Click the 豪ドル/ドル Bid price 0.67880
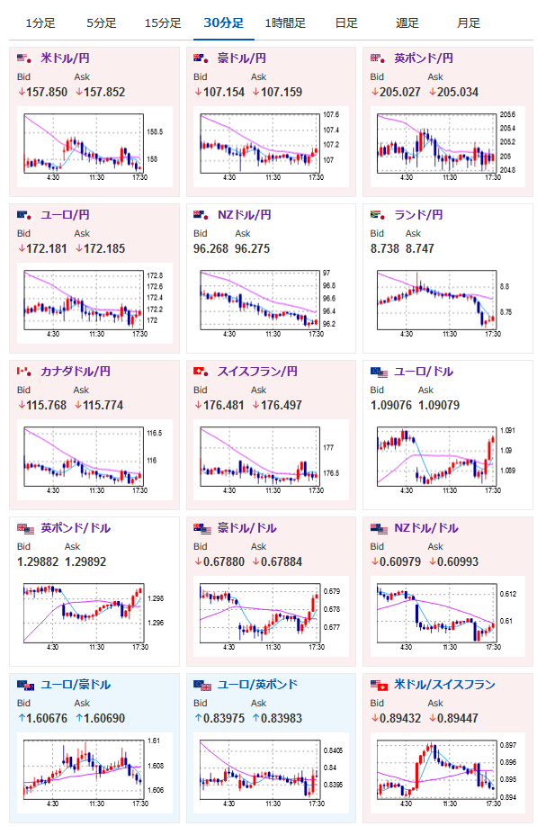Image resolution: width=537 pixels, height=826 pixels. (219, 562)
